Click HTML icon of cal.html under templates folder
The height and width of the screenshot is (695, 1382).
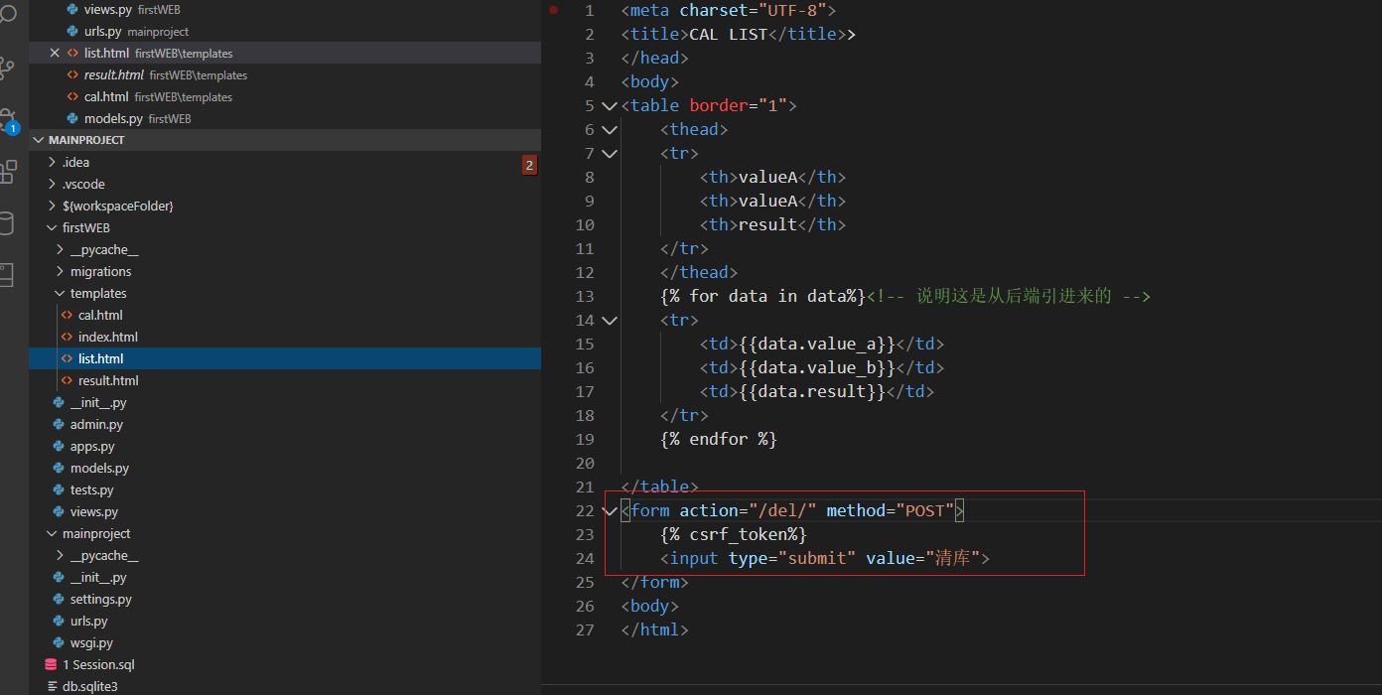(68, 315)
